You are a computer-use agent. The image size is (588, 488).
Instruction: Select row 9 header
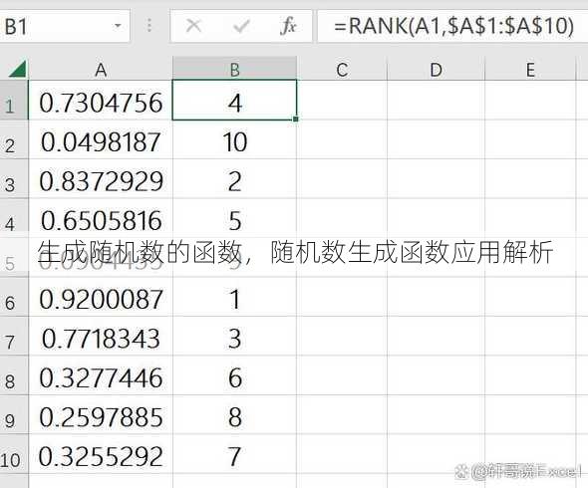[14, 415]
